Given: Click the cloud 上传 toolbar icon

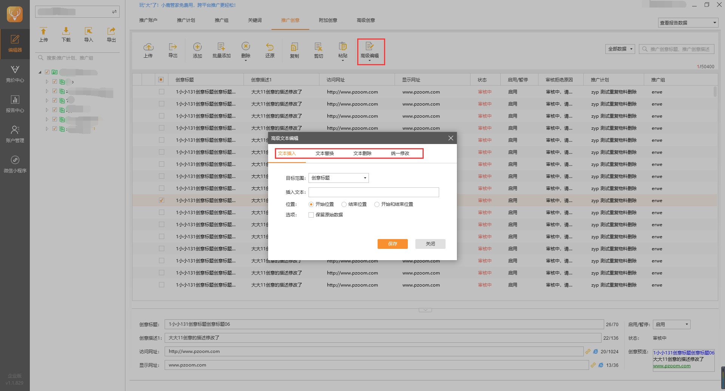Looking at the screenshot, I should 148,50.
